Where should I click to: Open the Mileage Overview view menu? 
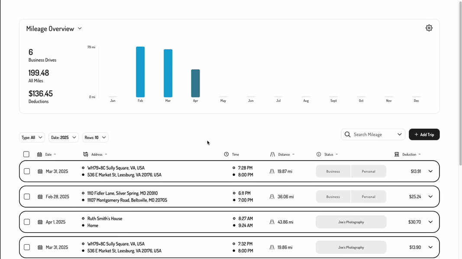pyautogui.click(x=80, y=28)
